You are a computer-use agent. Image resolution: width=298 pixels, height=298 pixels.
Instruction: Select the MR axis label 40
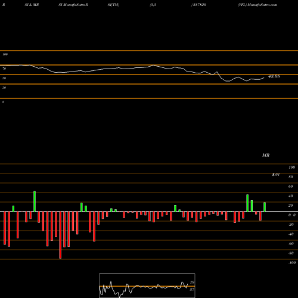[291, 196]
